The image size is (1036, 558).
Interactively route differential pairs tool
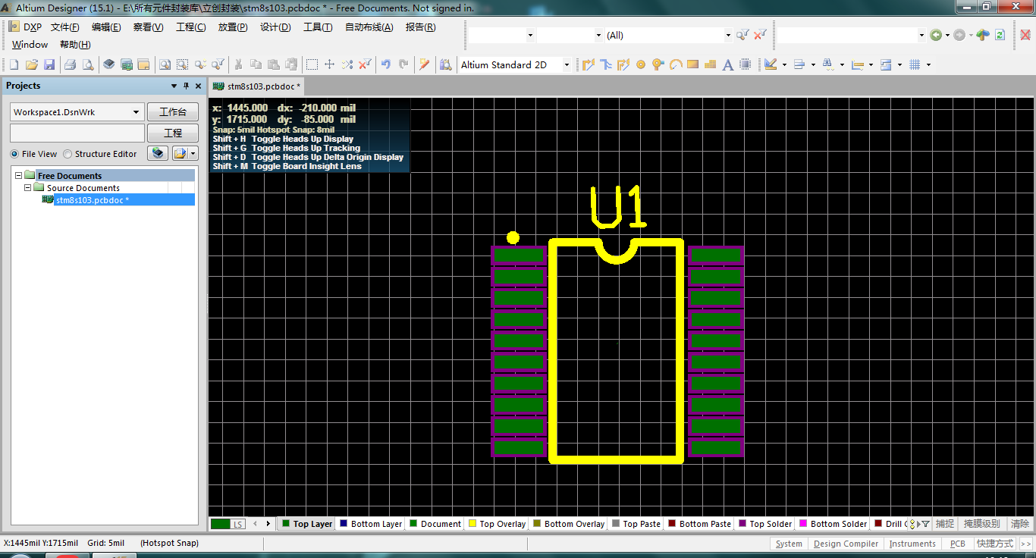pos(623,64)
